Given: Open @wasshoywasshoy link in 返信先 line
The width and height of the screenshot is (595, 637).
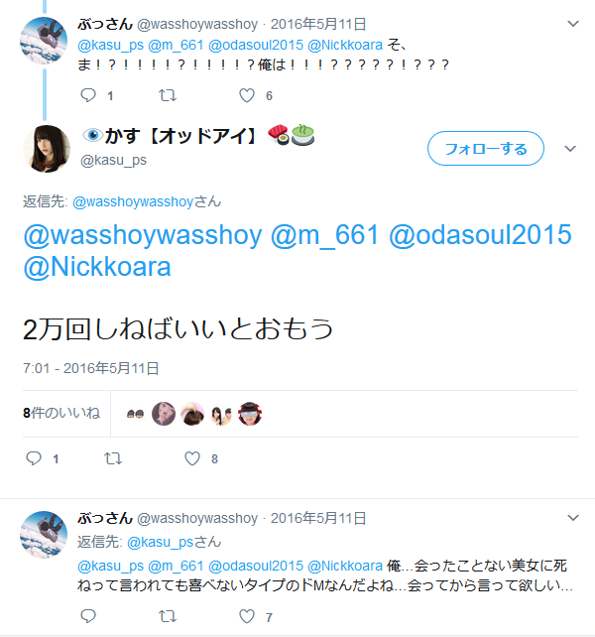Looking at the screenshot, I should pyautogui.click(x=133, y=201).
